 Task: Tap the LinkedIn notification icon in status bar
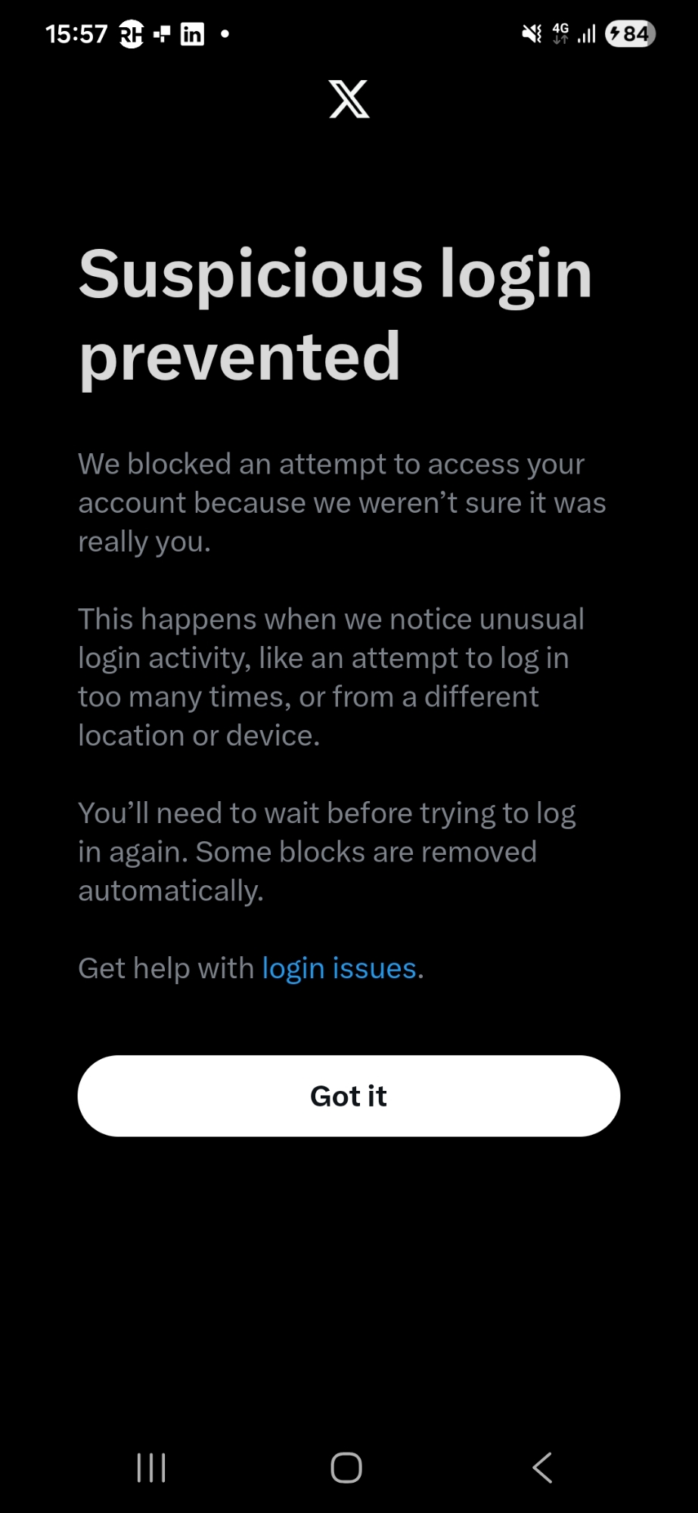tap(192, 34)
